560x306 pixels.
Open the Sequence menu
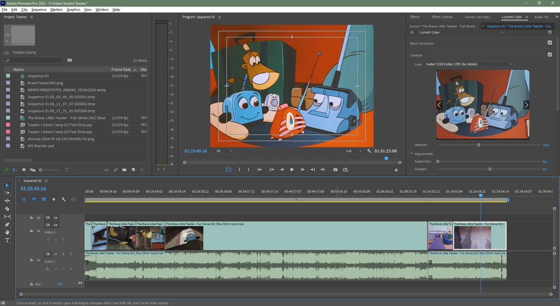[39, 9]
